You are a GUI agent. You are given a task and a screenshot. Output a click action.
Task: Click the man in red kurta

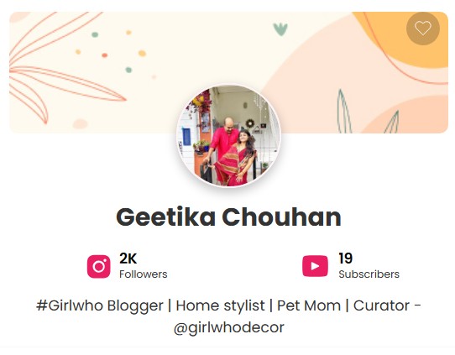click(x=224, y=142)
